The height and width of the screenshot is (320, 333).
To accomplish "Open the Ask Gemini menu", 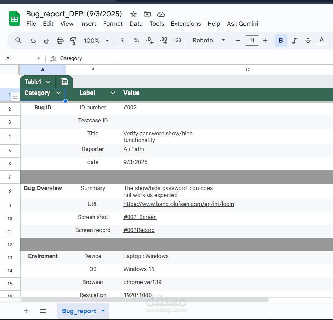I will [242, 24].
